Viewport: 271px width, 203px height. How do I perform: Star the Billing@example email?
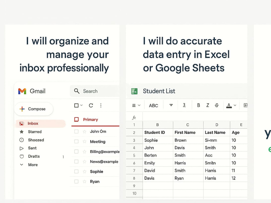pyautogui.click(x=85, y=152)
